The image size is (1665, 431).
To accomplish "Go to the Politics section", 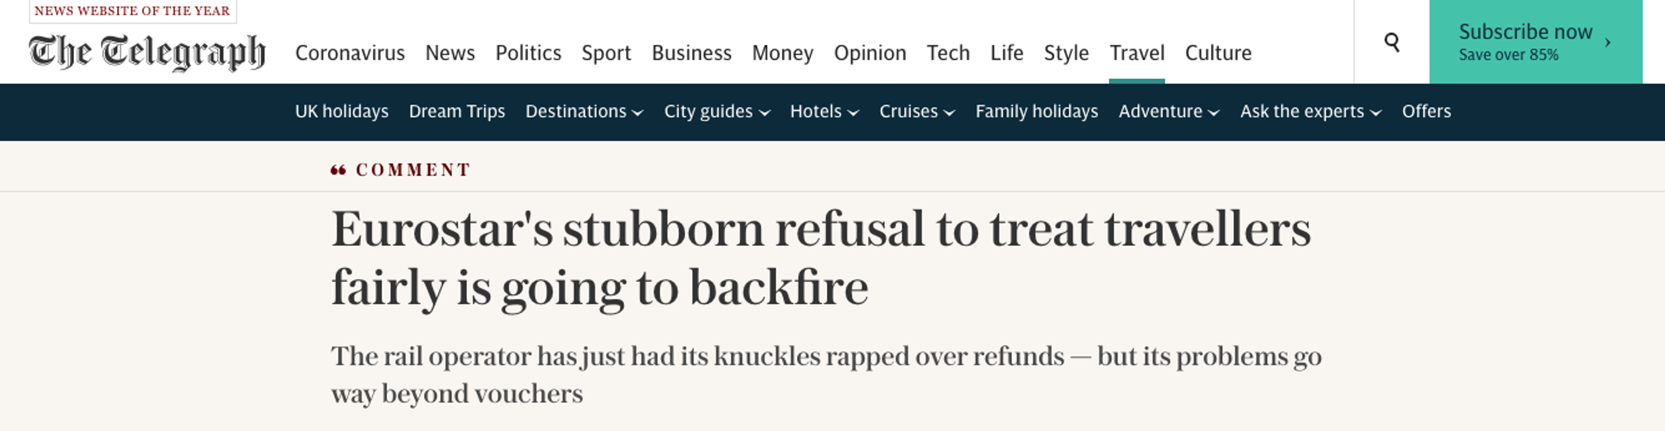I will [528, 53].
